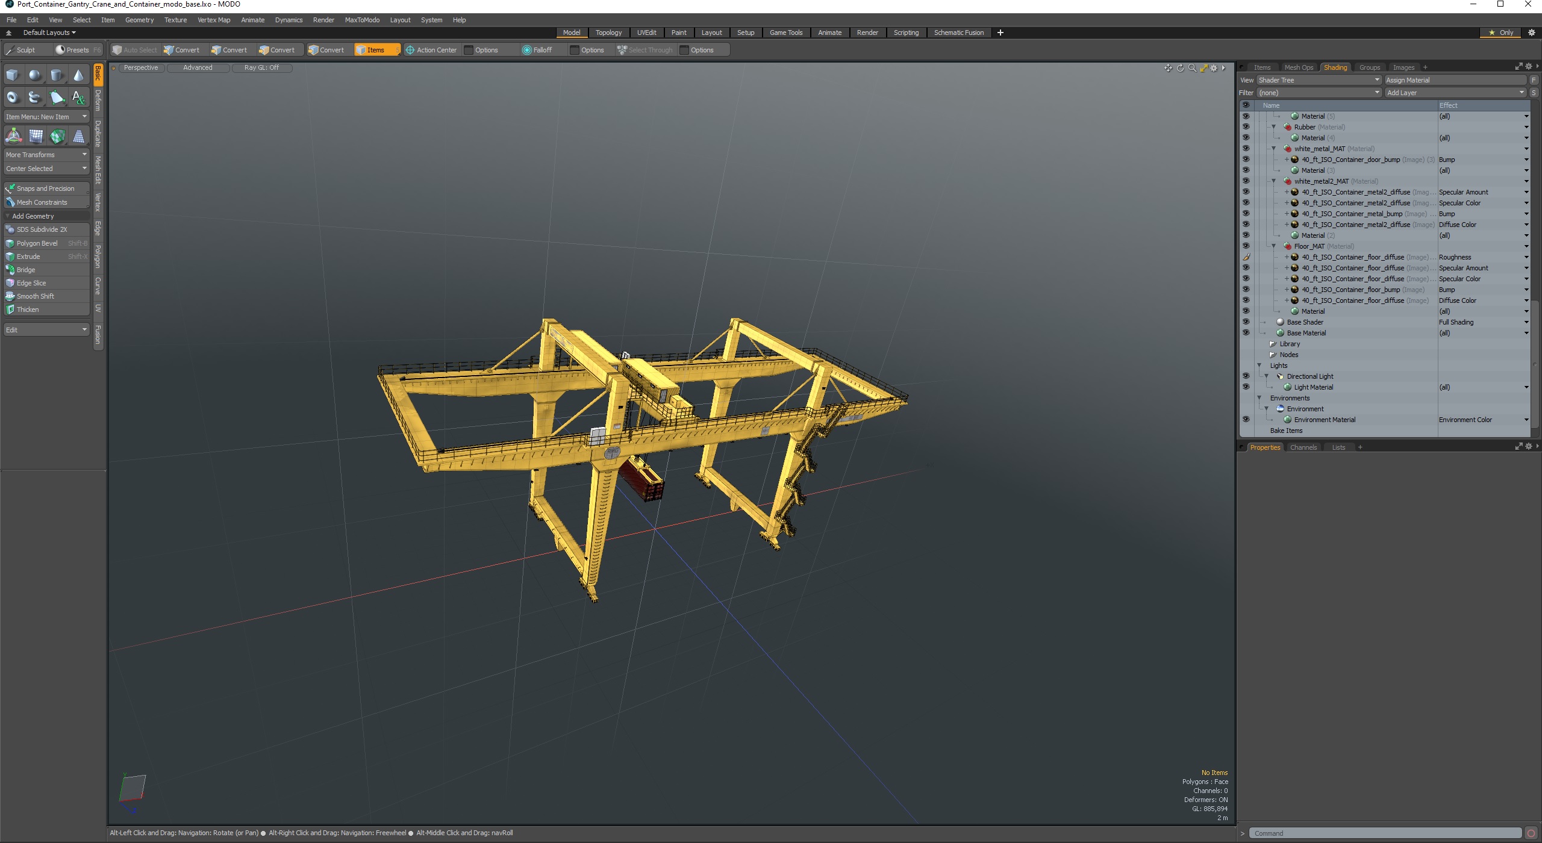Click the Extrude tool
This screenshot has height=843, width=1542.
click(x=28, y=255)
